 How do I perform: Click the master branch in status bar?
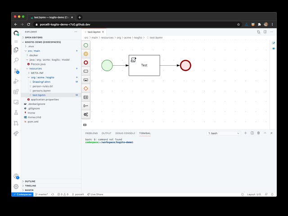(x=41, y=194)
